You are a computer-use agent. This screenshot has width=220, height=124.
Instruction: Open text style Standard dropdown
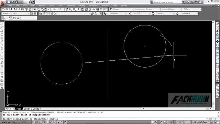tap(117, 13)
